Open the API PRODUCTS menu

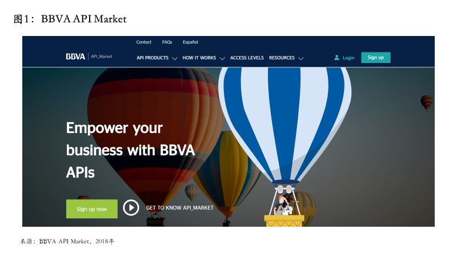click(x=153, y=58)
